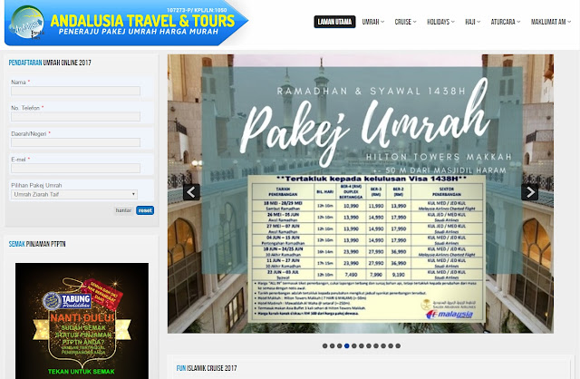Select the last slide pagination dot
580x379 pixels.
(398, 345)
